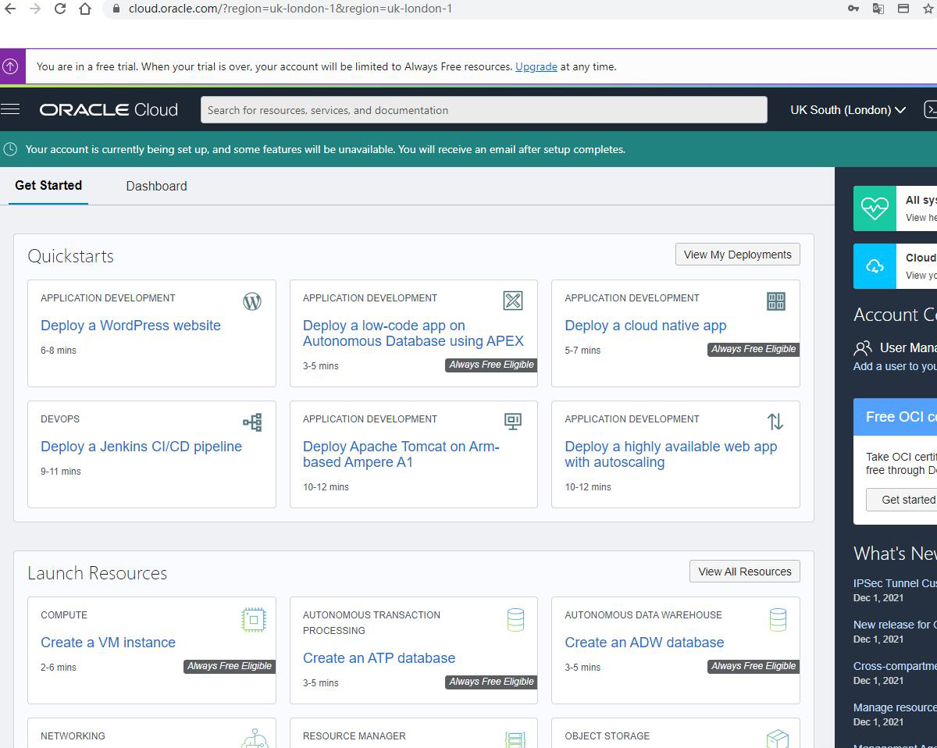This screenshot has width=937, height=748.
Task: Click the Networking card icon
Action: click(x=255, y=738)
